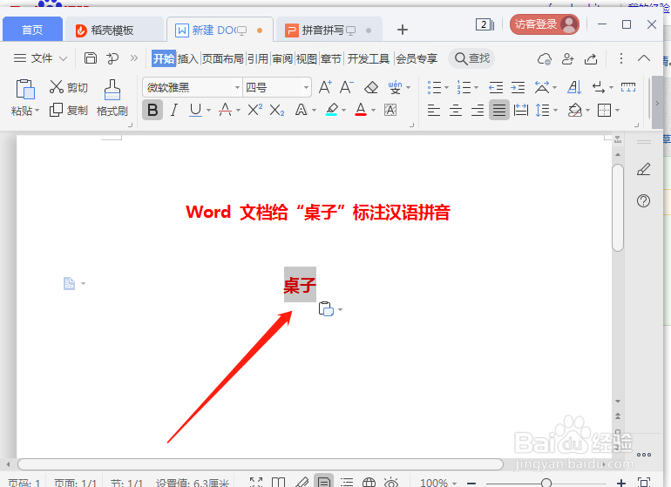Clear formatting with the eraser icon
The height and width of the screenshot is (487, 671).
tap(371, 87)
